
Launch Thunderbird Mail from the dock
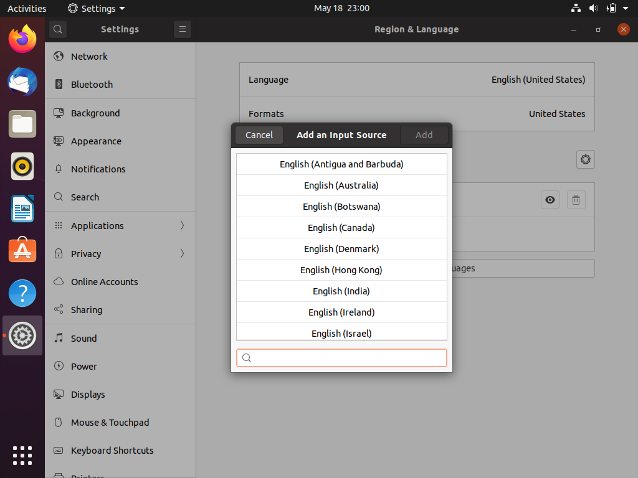(x=22, y=82)
